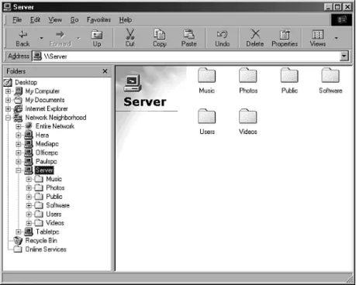Screen dimensions: 356x285
Task: Expand the Music subfolder in tree
Action: 29,179
